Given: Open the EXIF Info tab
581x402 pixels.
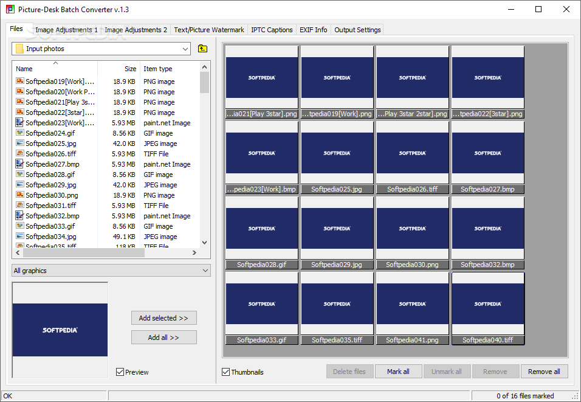Looking at the screenshot, I should pyautogui.click(x=313, y=30).
